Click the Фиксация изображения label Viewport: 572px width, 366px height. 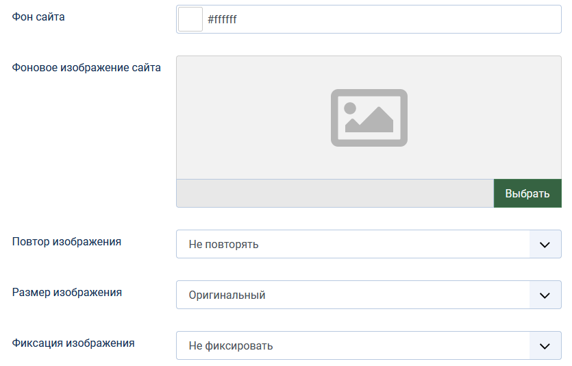[x=73, y=343]
